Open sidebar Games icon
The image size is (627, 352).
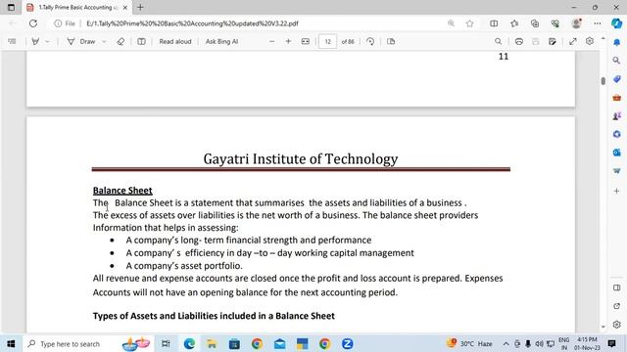pos(617,115)
